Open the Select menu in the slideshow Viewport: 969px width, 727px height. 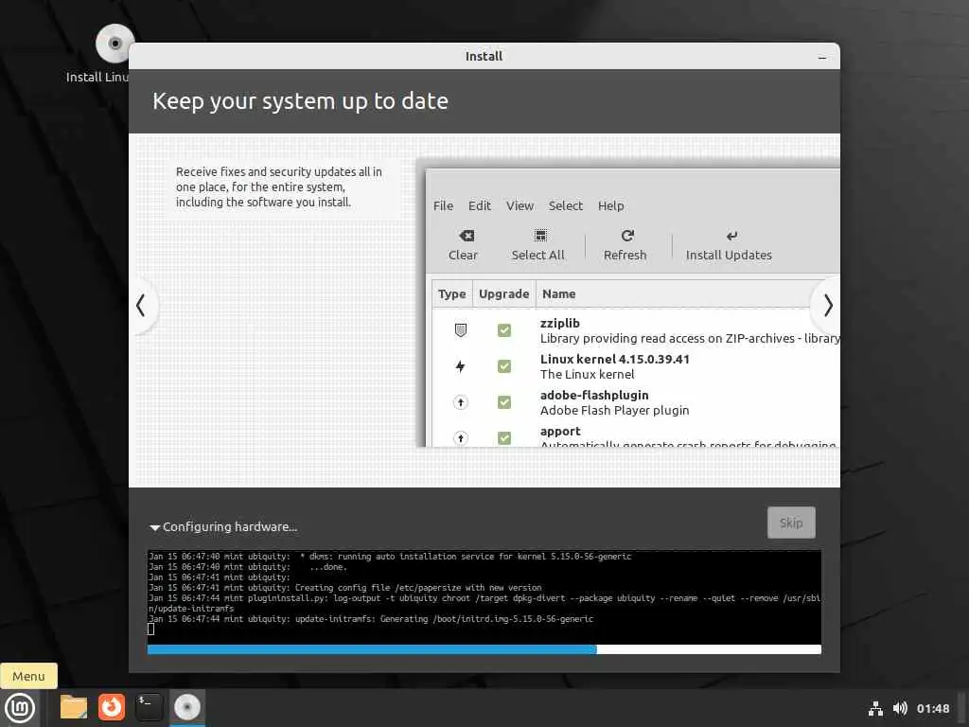click(566, 205)
